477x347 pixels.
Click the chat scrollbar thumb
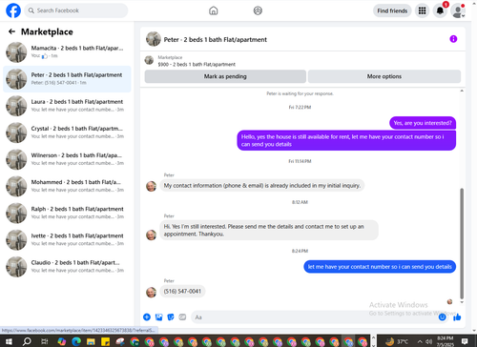click(x=462, y=243)
